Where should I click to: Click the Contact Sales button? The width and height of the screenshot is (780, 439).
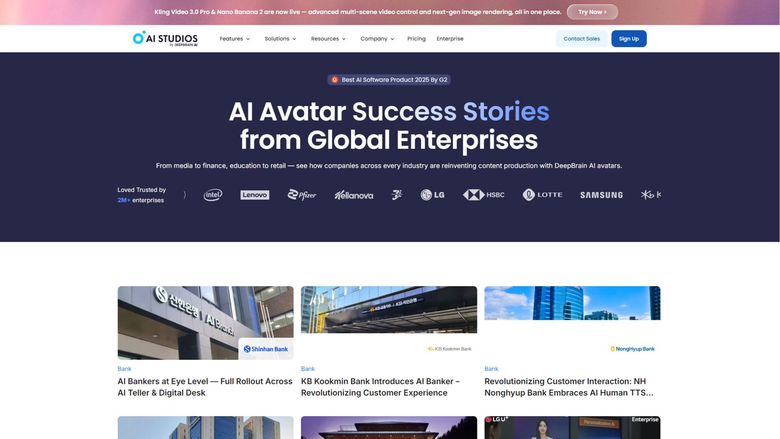pyautogui.click(x=582, y=39)
